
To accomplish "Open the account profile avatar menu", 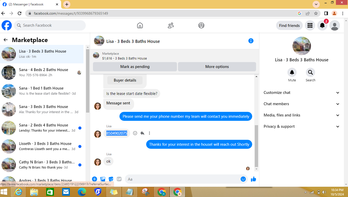I will point(335,25).
